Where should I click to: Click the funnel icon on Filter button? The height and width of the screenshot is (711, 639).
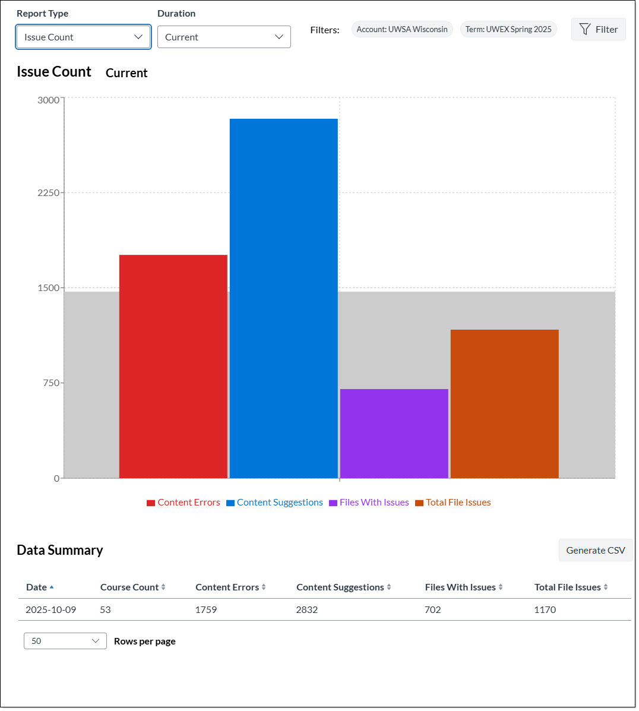585,29
